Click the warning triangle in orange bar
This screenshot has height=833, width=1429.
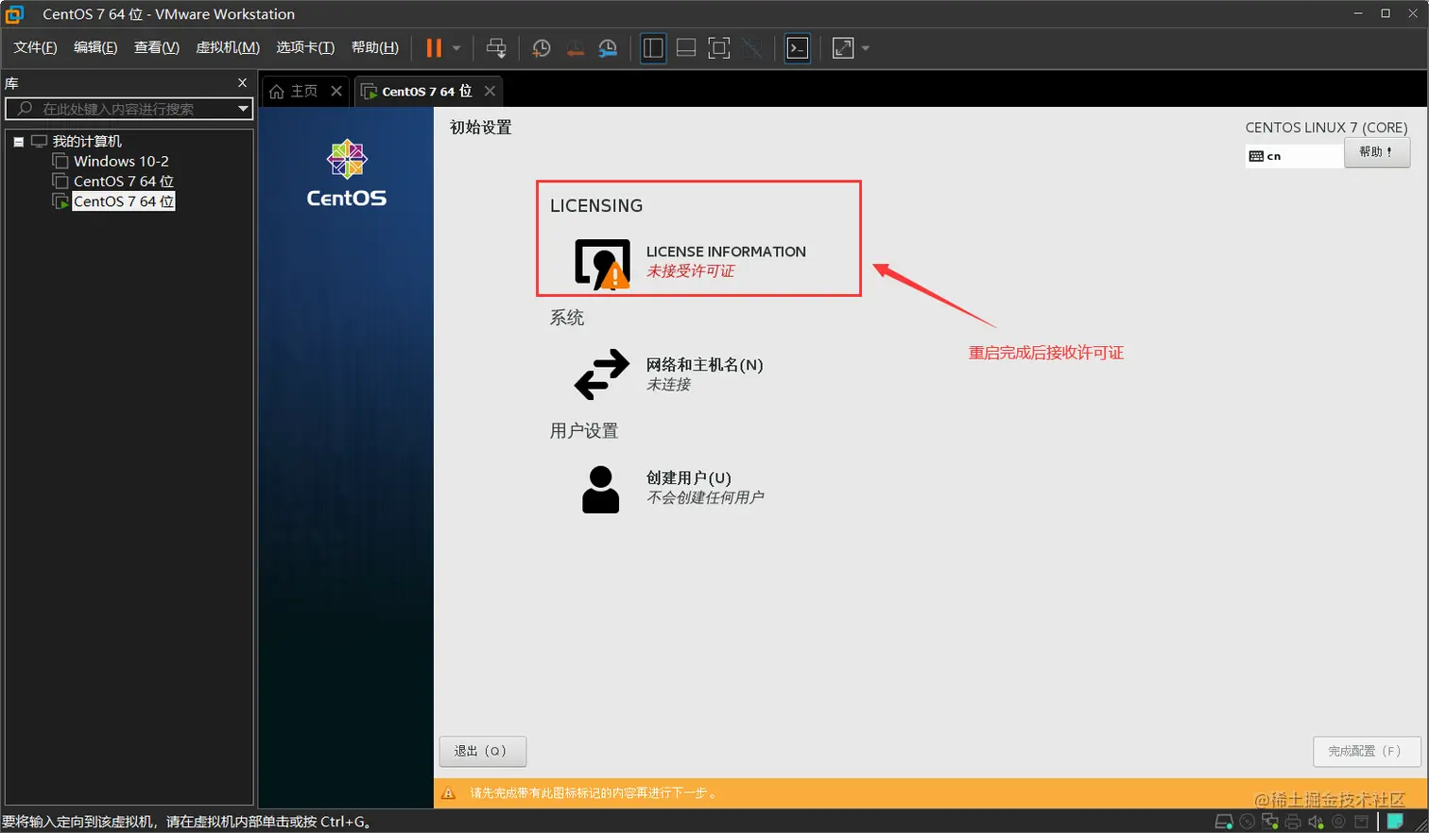click(449, 793)
